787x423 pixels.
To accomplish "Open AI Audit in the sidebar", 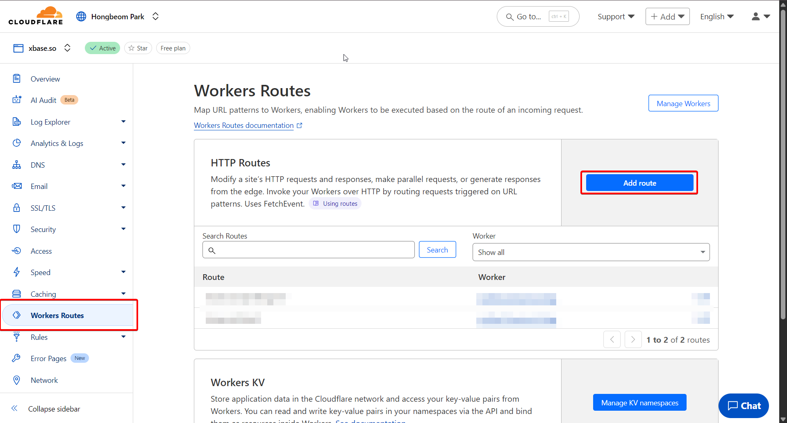I will 43,100.
